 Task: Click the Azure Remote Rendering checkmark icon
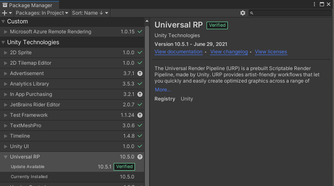click(x=140, y=32)
